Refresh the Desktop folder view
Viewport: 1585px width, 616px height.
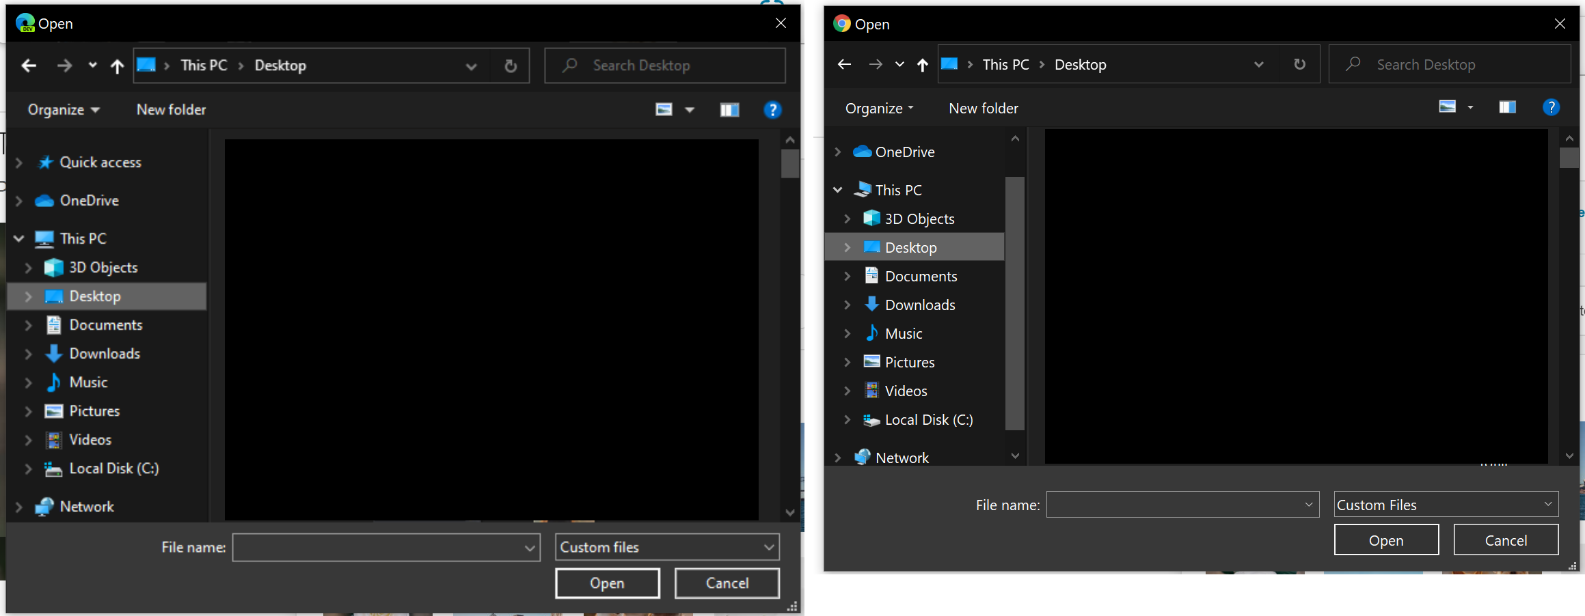1299,64
